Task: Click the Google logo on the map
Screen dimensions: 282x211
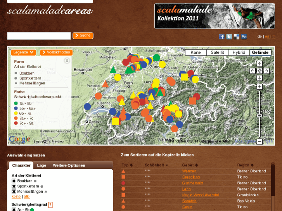Action: tap(19, 139)
